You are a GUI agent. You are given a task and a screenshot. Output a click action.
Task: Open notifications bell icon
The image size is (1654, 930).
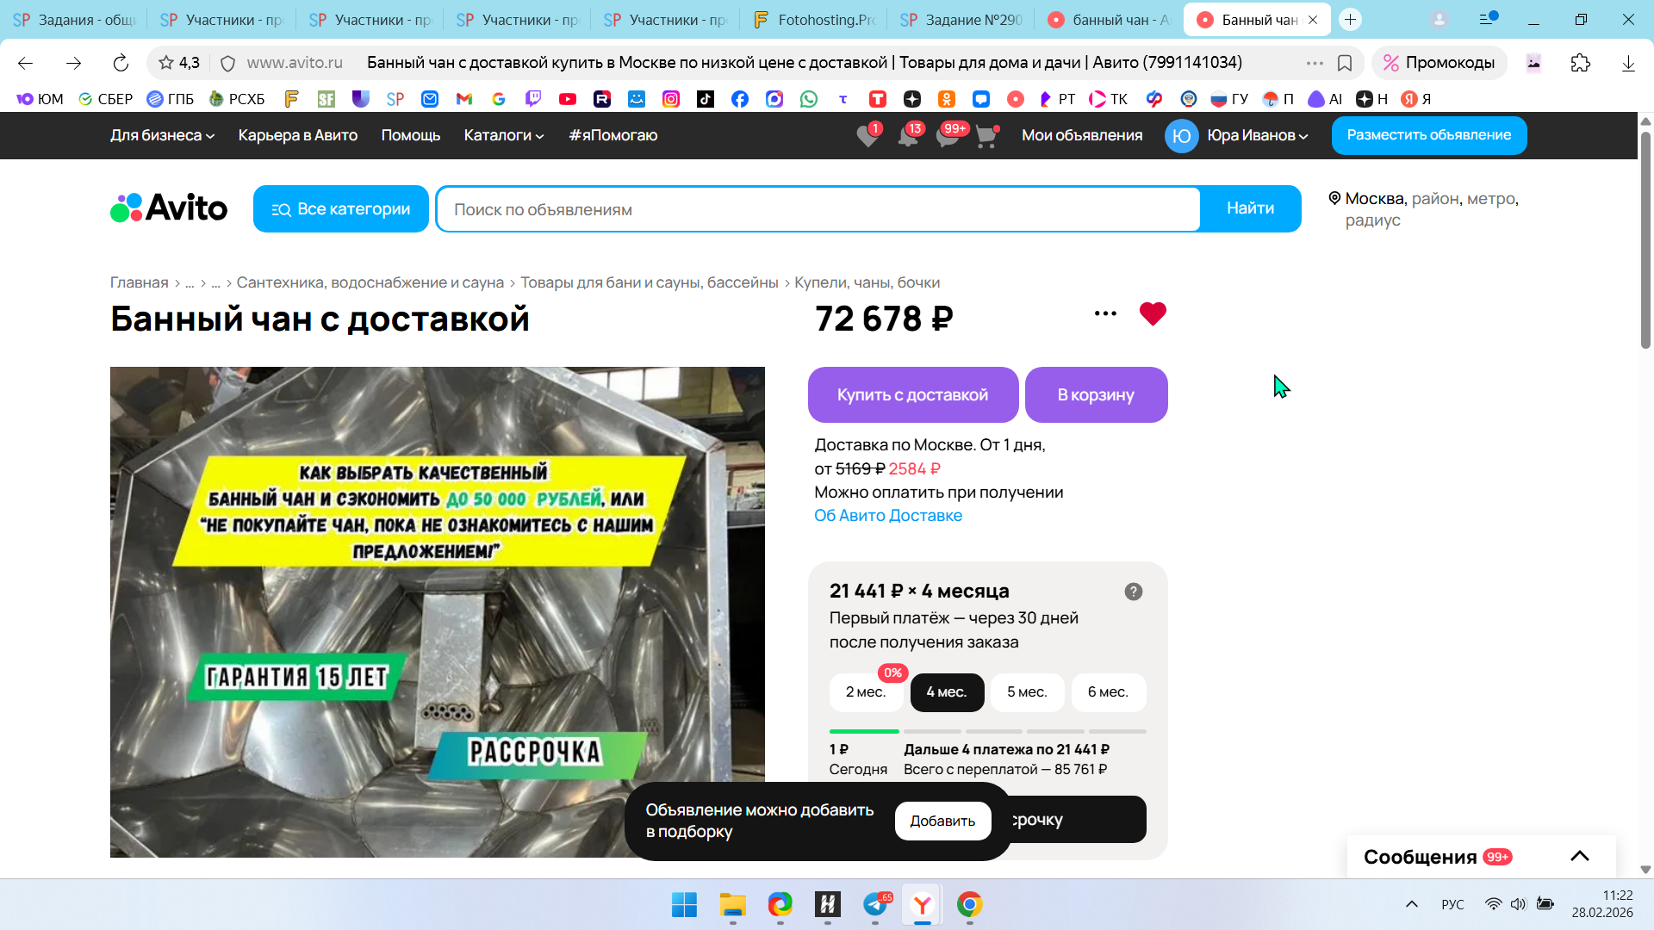[908, 136]
